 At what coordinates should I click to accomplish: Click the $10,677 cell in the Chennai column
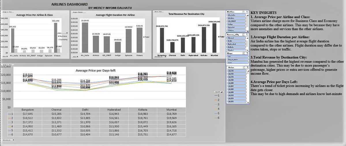57,134
